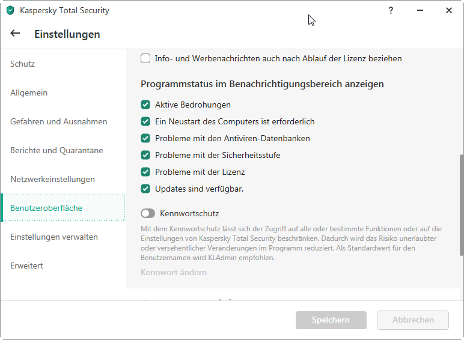Click the Programmstatus im Benachrichtigungsbereich anzeigen heading
The image size is (464, 340).
(262, 84)
